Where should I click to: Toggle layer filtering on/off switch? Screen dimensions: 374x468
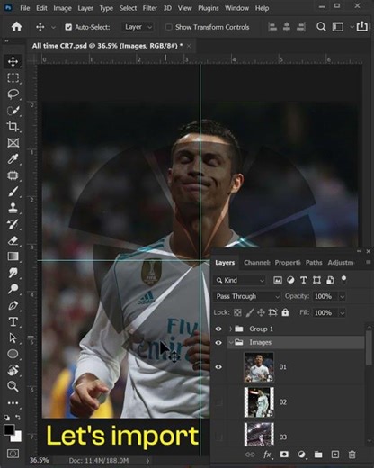pyautogui.click(x=343, y=280)
